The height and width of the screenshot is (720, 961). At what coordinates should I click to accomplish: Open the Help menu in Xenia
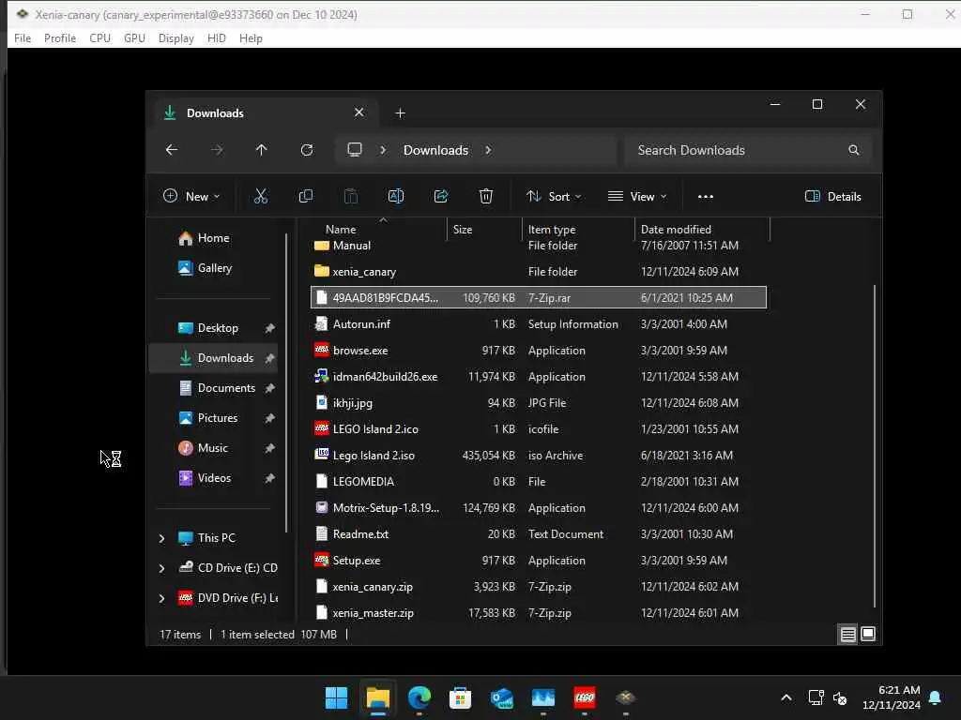251,37
